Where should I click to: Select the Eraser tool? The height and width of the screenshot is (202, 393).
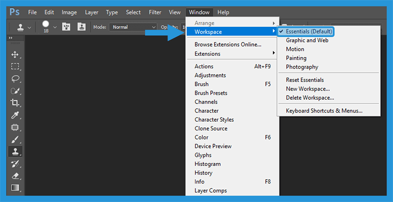click(x=15, y=176)
